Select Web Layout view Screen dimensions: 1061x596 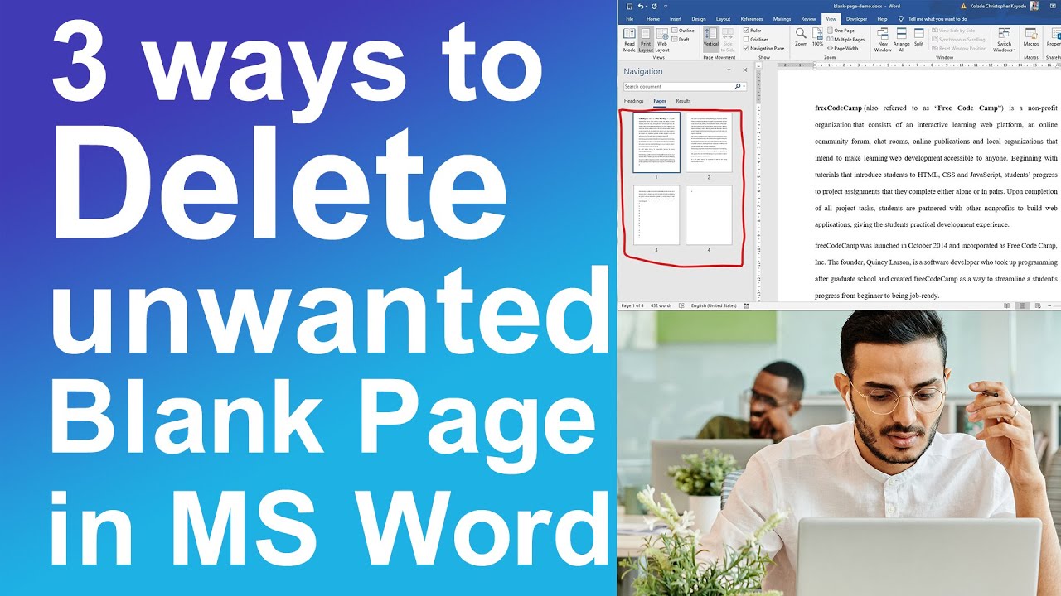click(x=662, y=40)
